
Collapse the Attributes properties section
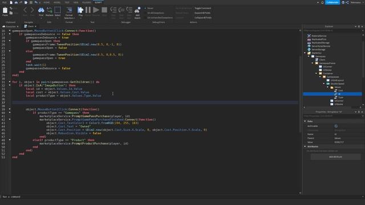click(x=305, y=146)
